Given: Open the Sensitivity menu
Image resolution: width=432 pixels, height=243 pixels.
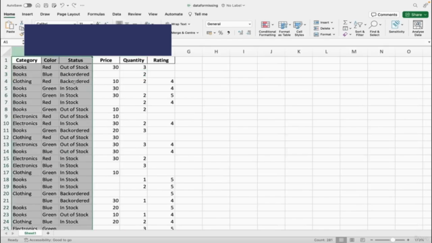Looking at the screenshot, I should (x=396, y=27).
